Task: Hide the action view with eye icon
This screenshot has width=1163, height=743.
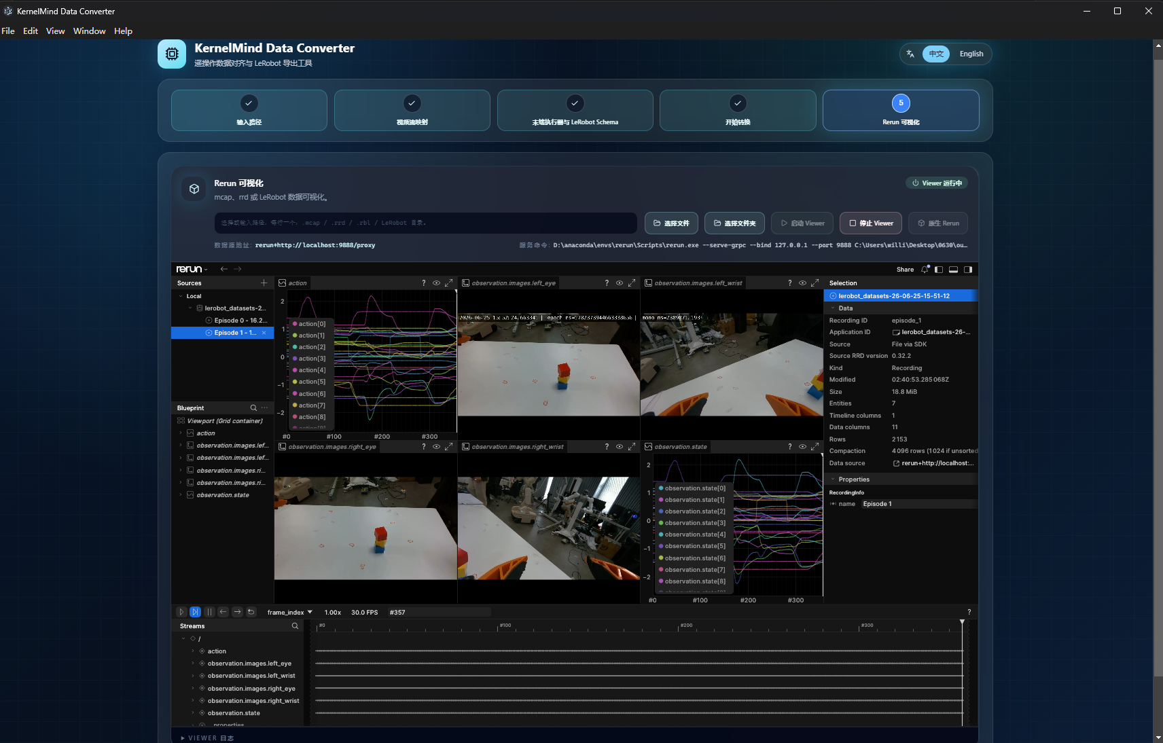Action: 436,283
